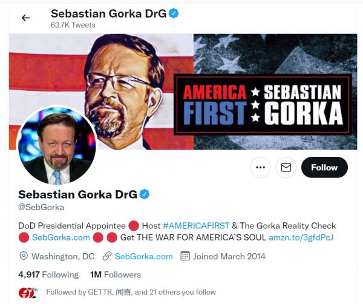
Task: Open SebGorka.com link in the bio
Action: (x=60, y=237)
